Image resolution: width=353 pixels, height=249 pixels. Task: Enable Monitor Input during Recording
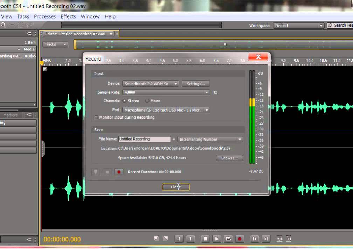tap(96, 117)
